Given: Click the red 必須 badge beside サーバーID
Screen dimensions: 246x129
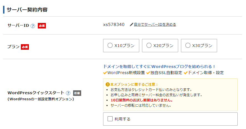Looking at the screenshot, I should (x=42, y=26).
